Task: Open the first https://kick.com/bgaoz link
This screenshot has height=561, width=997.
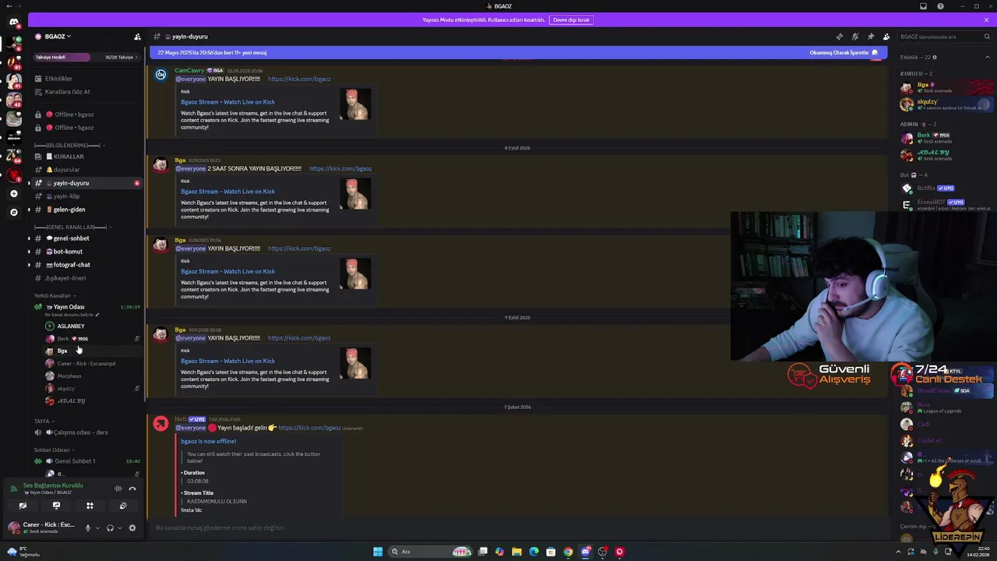Action: pos(299,79)
